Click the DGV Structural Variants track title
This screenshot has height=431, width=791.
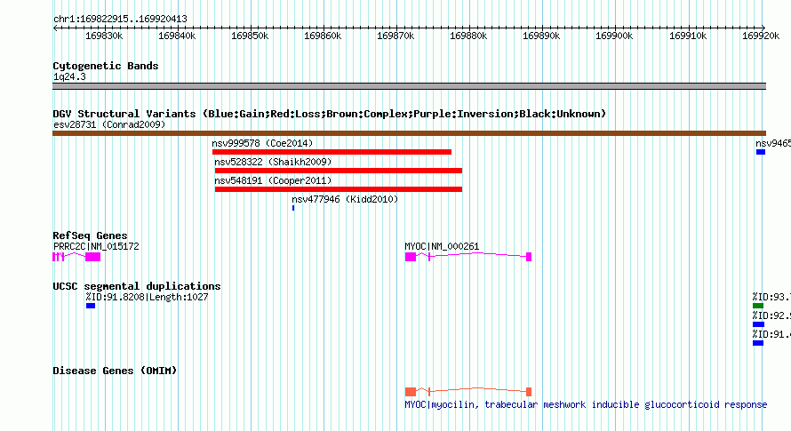click(329, 114)
